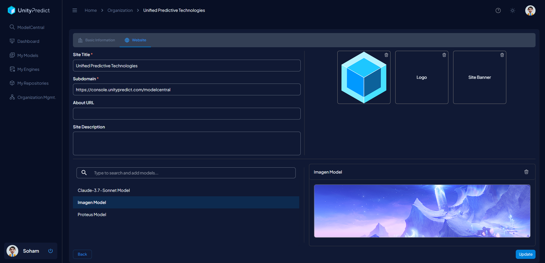This screenshot has height=263, width=545.
Task: Switch to the Basic Information tab
Action: pyautogui.click(x=97, y=40)
